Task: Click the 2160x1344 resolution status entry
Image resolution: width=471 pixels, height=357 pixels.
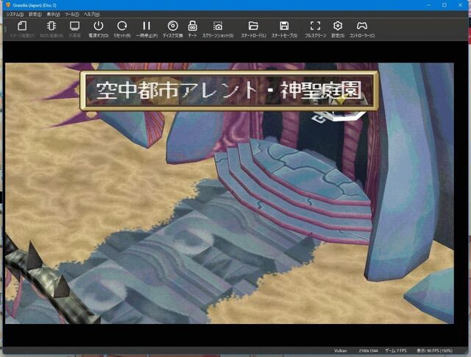Action: click(x=368, y=350)
